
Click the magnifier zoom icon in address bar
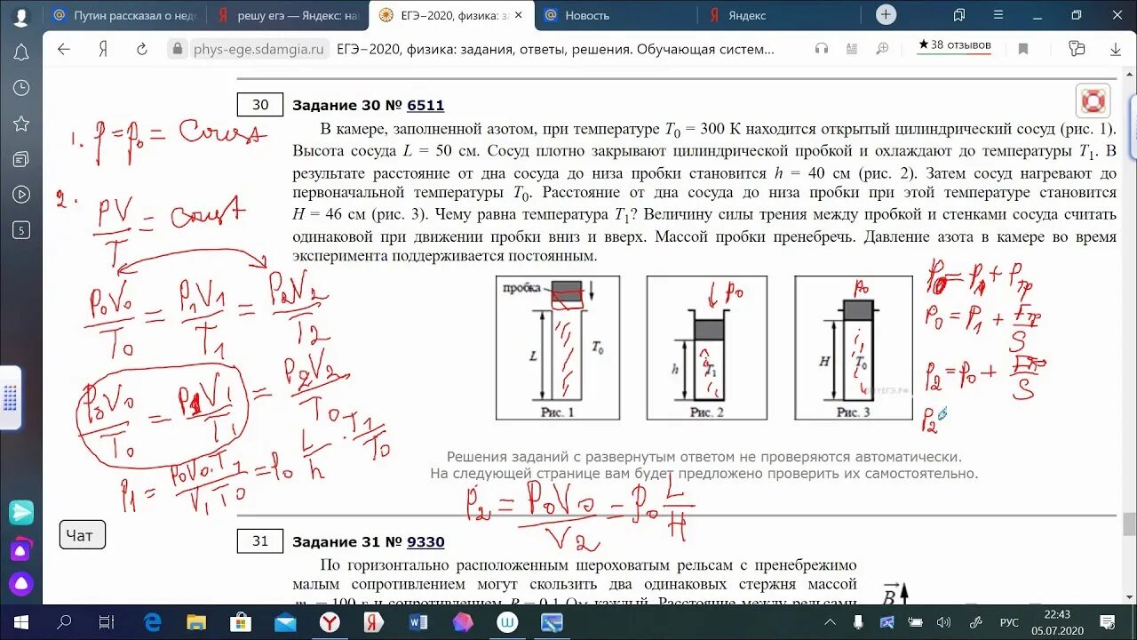pos(883,49)
